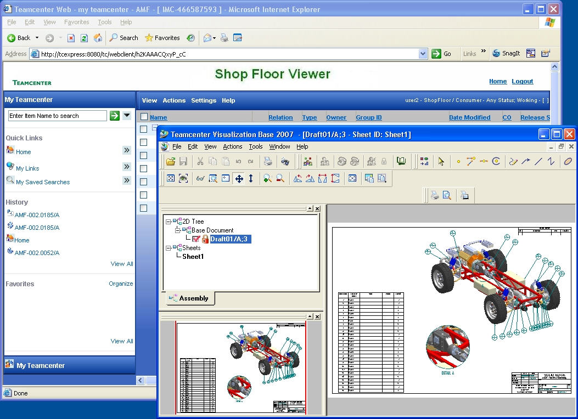Click the conference people icon in Visualization toolbar
Viewport: 578px width, 419px height.
[x=308, y=161]
